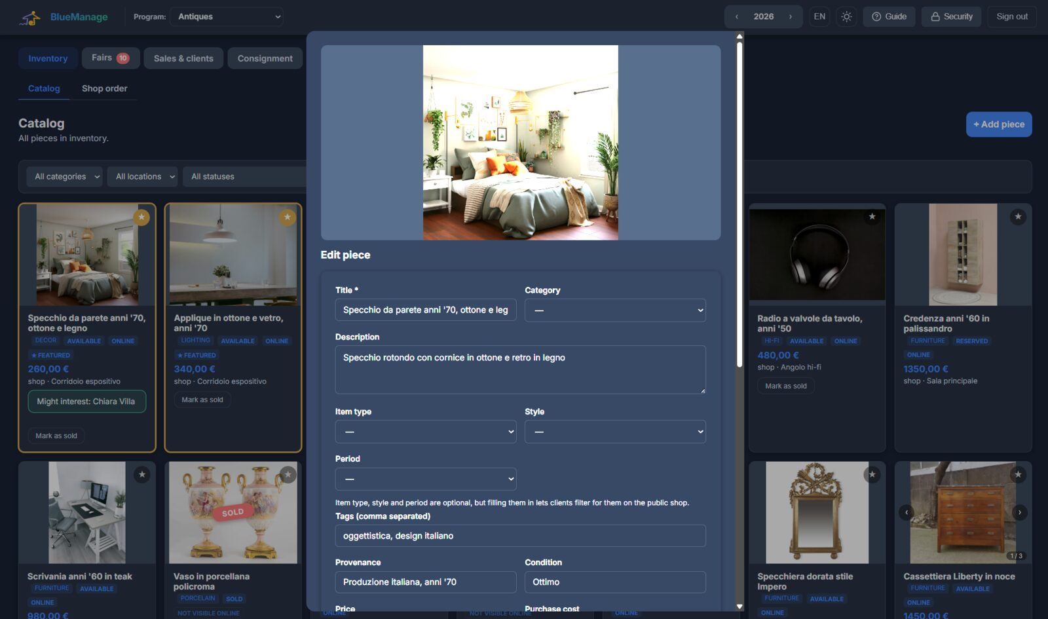Open the Guide help button
This screenshot has width=1048, height=619.
click(889, 16)
